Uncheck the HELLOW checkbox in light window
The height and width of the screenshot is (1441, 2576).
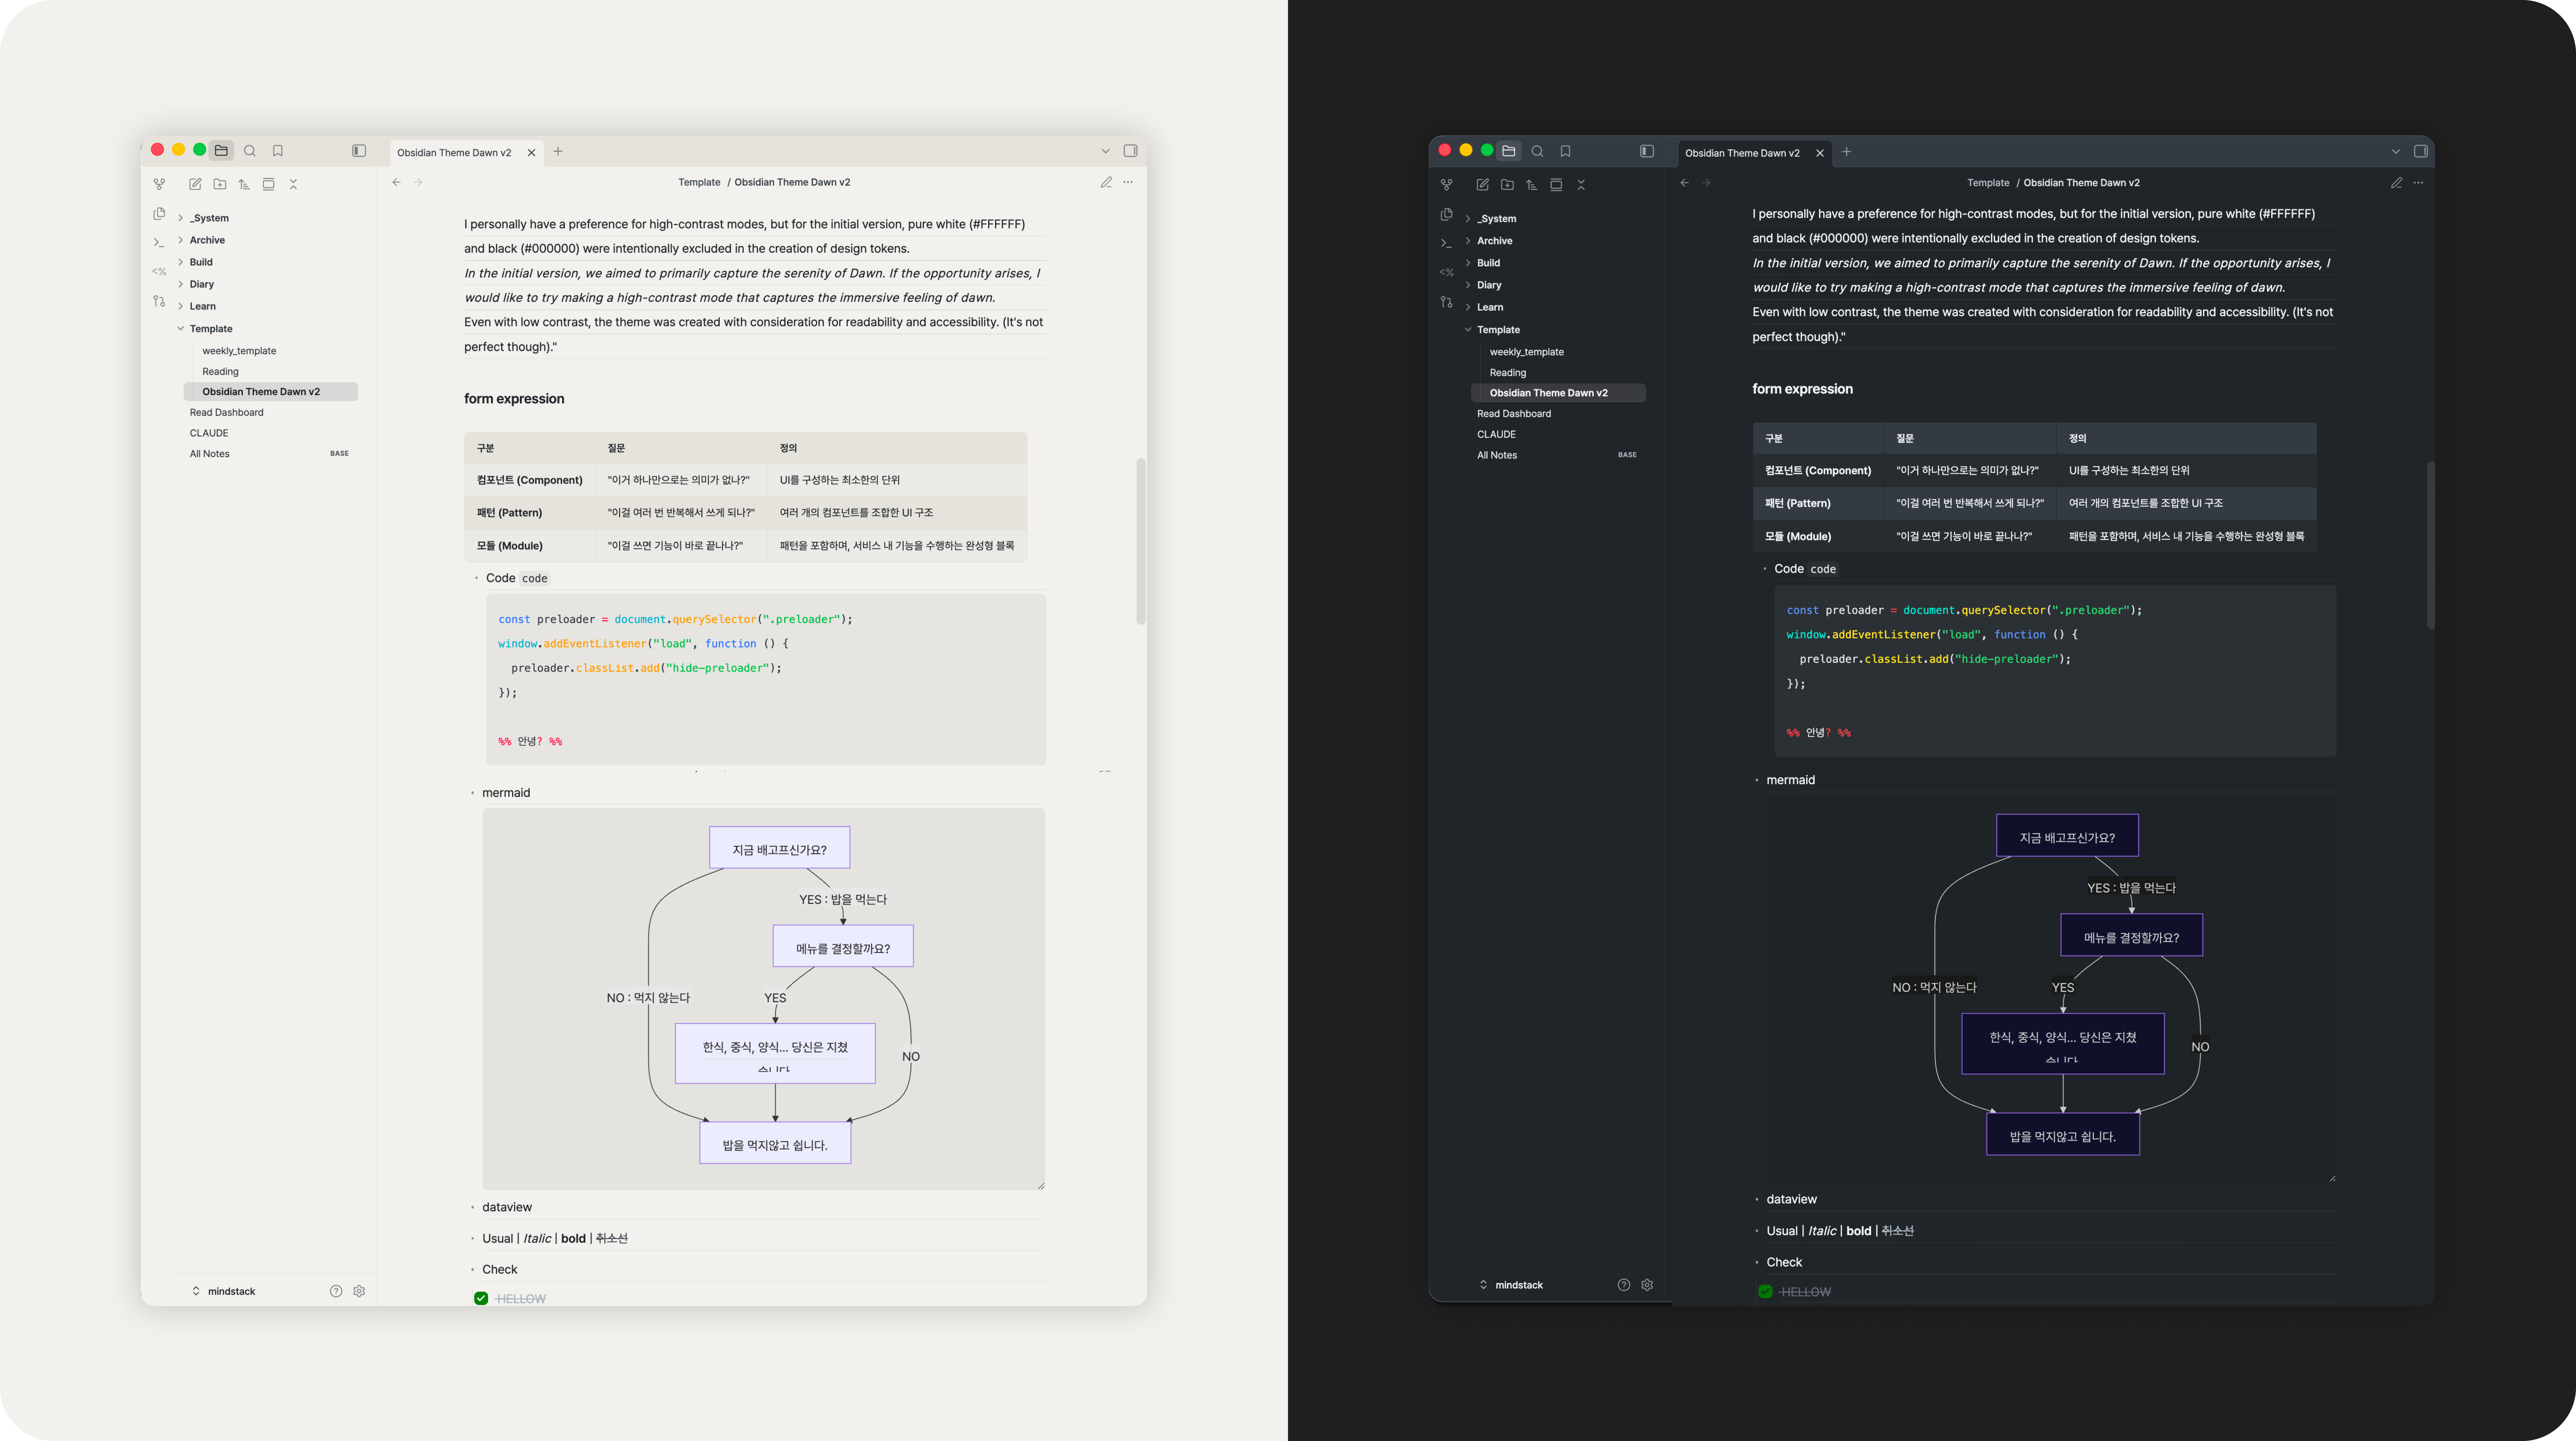click(481, 1298)
